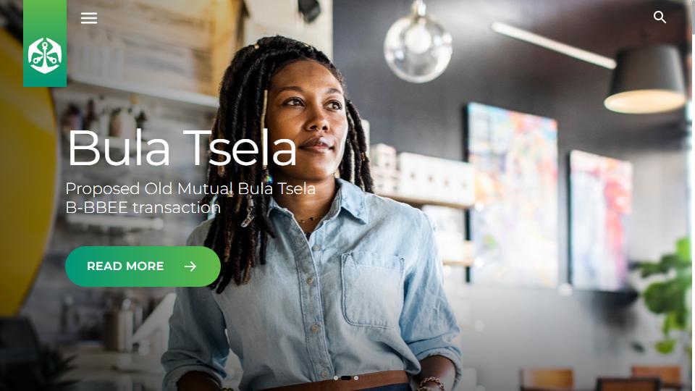The image size is (695, 391).
Task: Click the READ MORE label text
Action: tap(125, 266)
